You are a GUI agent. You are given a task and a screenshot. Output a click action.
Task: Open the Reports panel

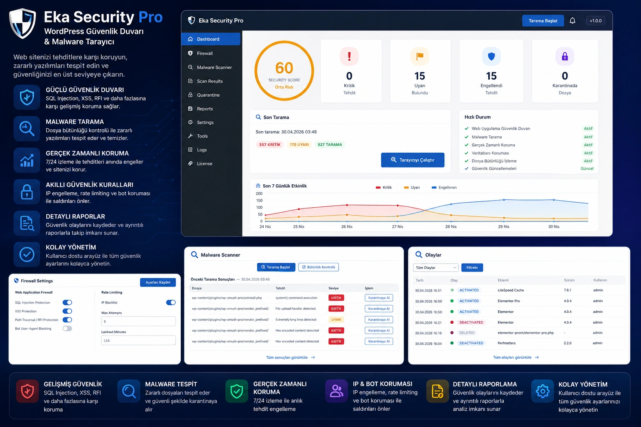click(204, 108)
